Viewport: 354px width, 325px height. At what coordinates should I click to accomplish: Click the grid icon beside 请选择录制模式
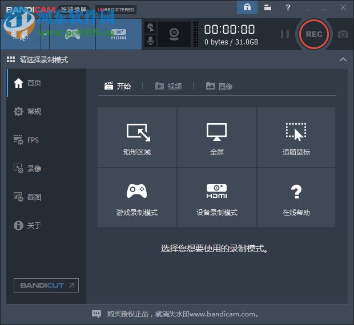coord(11,59)
